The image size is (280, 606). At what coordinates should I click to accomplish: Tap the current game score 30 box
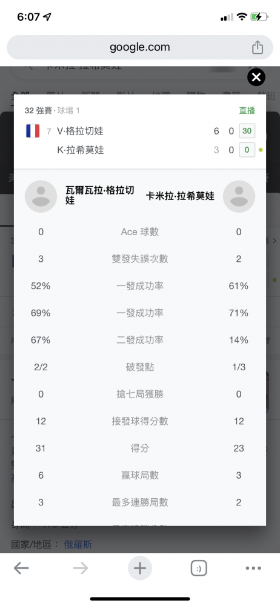pos(247,131)
